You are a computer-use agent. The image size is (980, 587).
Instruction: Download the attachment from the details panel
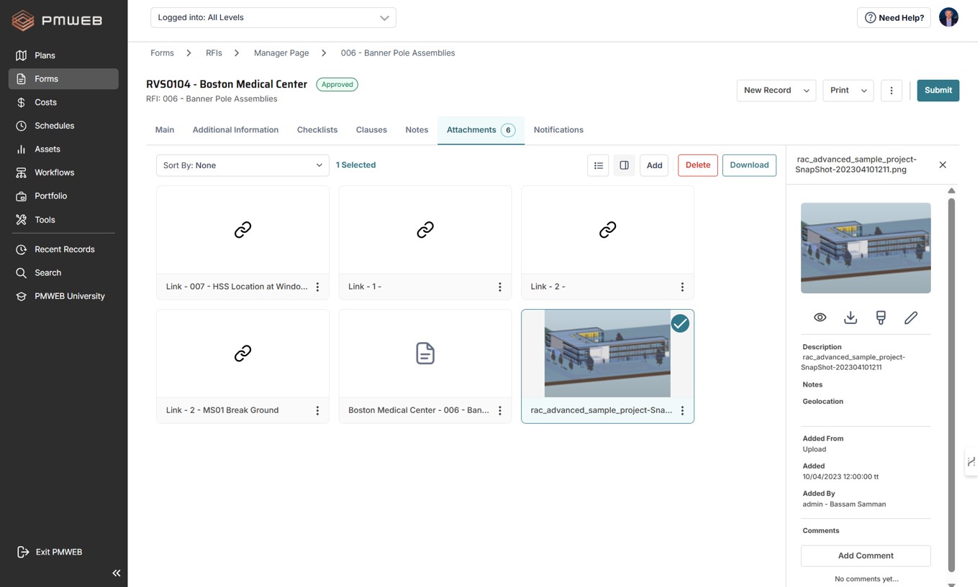850,318
